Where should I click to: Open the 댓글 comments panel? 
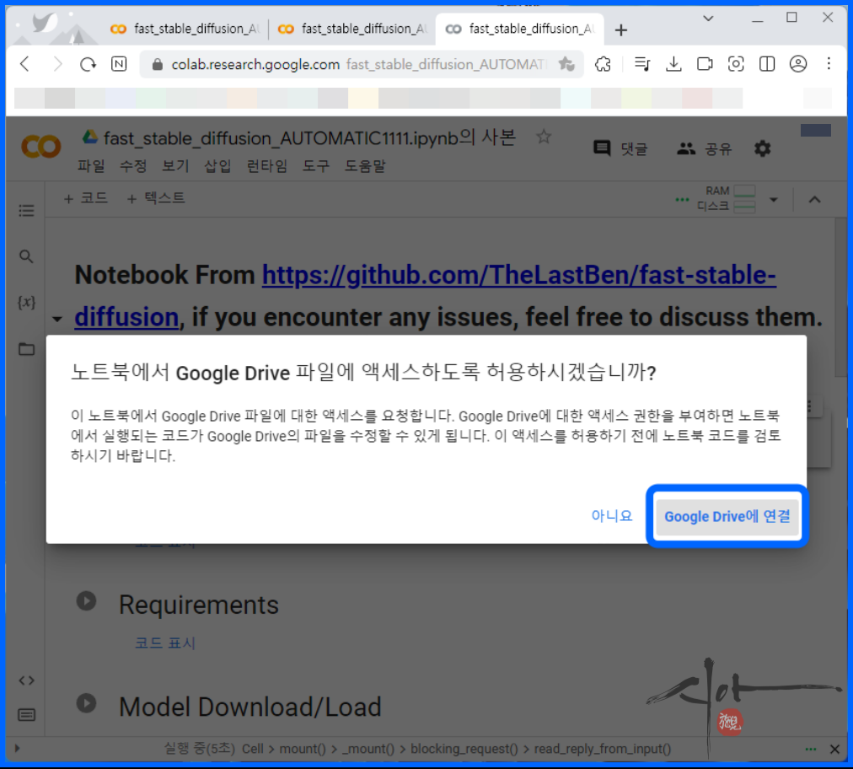tap(620, 148)
